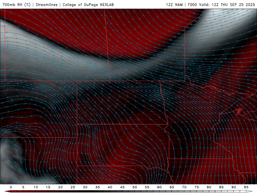Screen dimensions: 257x193
Task: Click the "40" legend value
Action: point(110,187)
